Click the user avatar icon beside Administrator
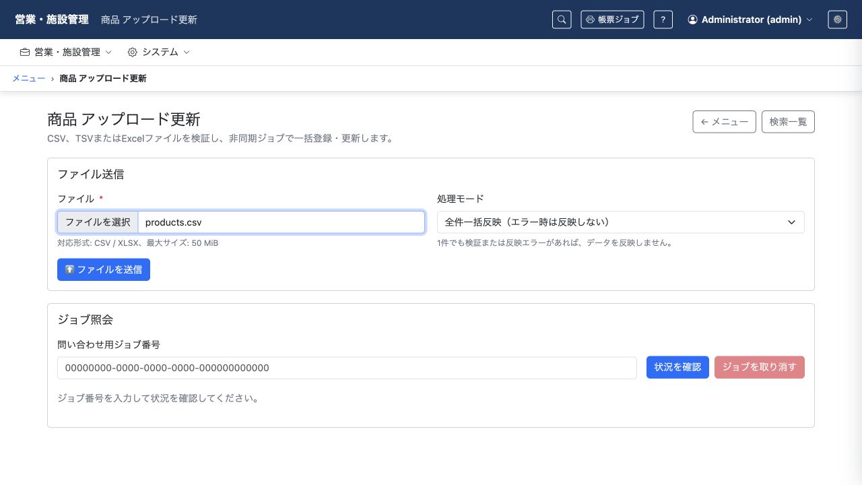The width and height of the screenshot is (862, 485). point(692,20)
